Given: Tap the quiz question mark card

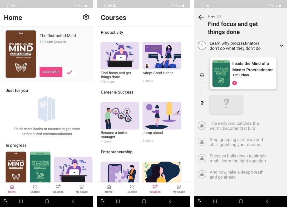Looking at the screenshot, I should (226, 104).
